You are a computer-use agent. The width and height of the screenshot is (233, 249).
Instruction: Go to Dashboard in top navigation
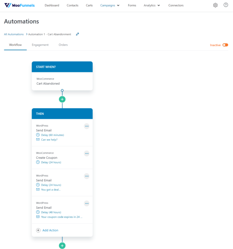tap(52, 6)
